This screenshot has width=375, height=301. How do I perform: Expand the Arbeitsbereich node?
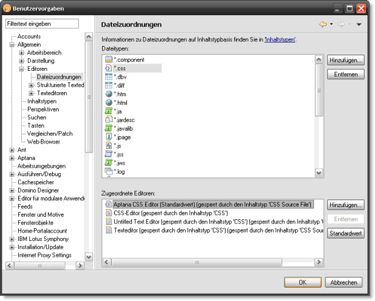(x=22, y=53)
